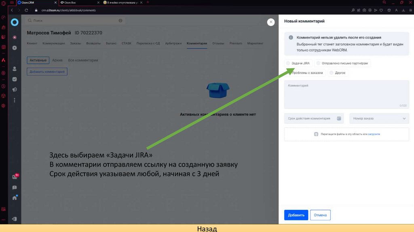
Task: Select the 'Другое' radio tag
Action: click(338, 73)
